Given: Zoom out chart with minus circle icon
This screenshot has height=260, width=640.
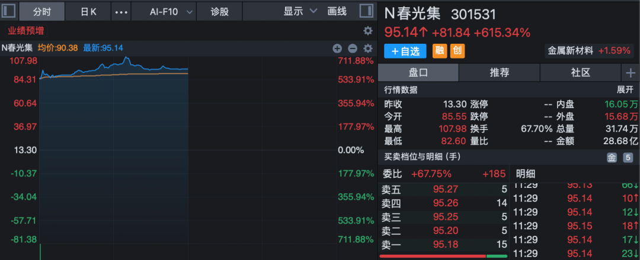Looking at the screenshot, I should pyautogui.click(x=352, y=48).
